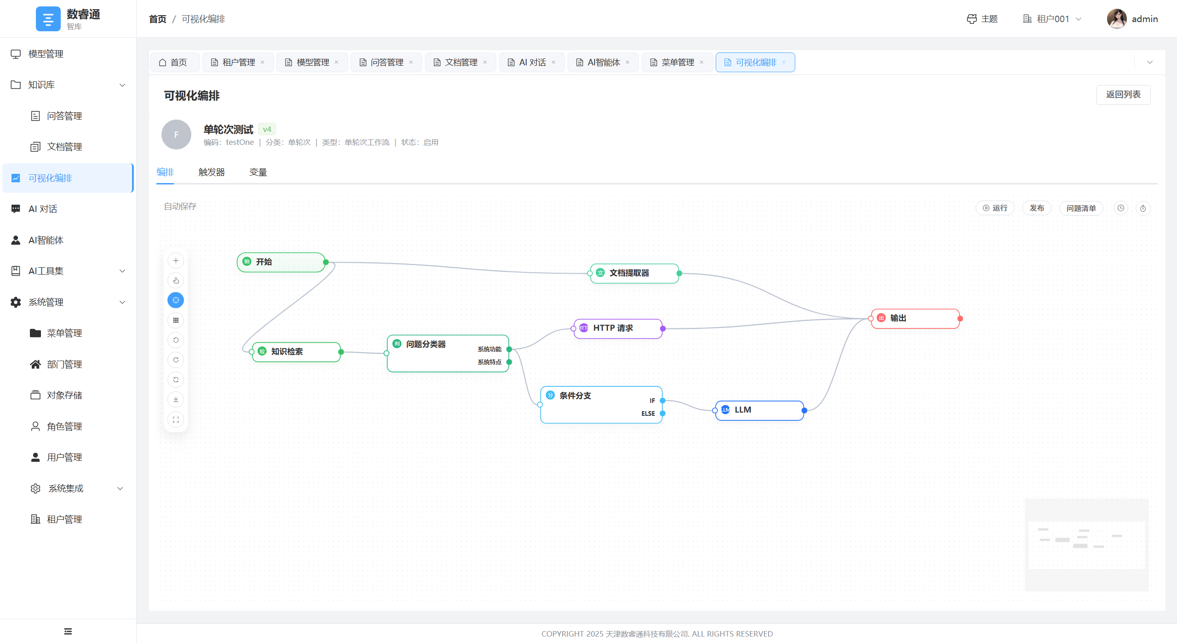Collapse sidebar using bottom menu icon
The width and height of the screenshot is (1177, 643).
[x=68, y=631]
